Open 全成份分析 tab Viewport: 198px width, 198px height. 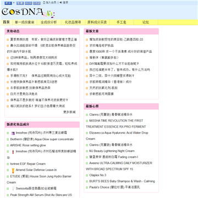point(48,22)
